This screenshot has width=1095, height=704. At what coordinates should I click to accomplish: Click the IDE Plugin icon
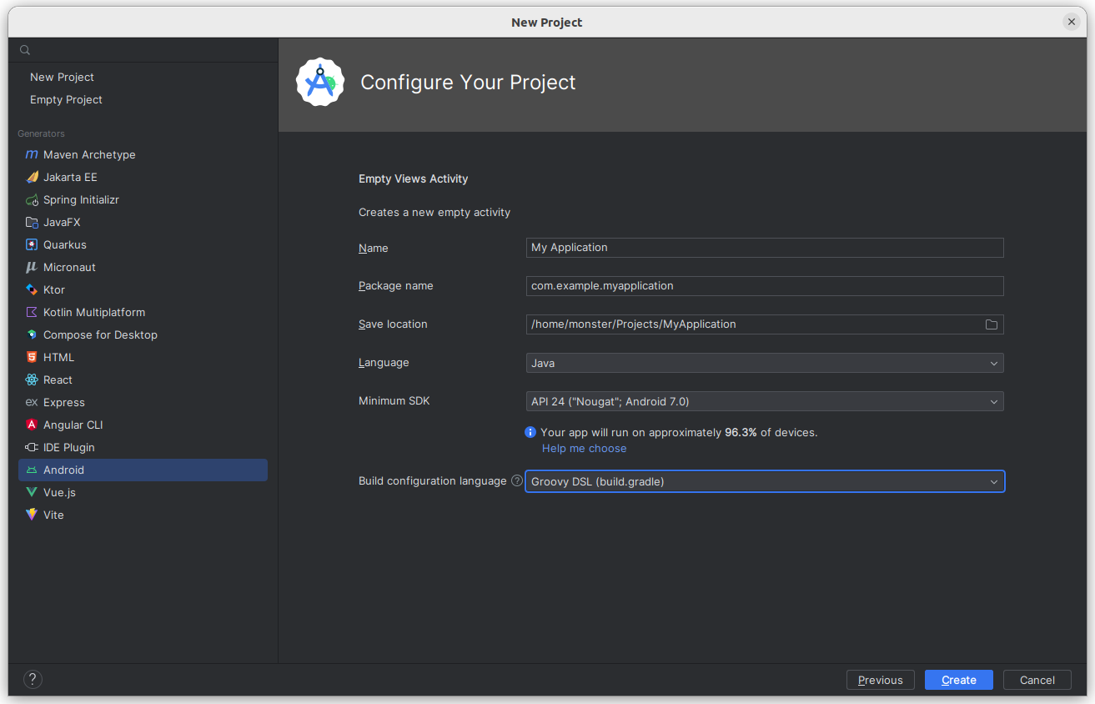32,447
